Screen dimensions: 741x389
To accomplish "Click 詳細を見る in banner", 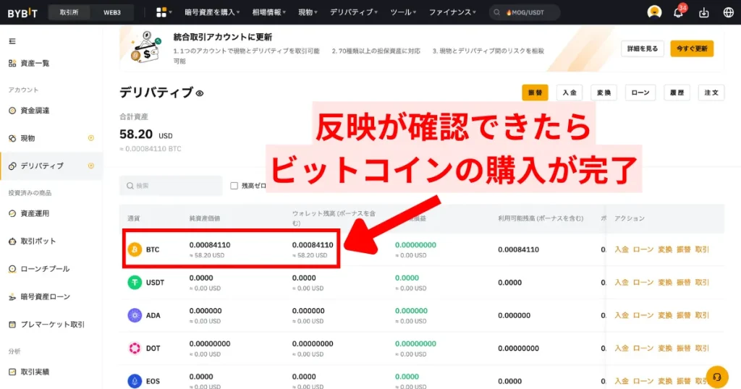I will [643, 48].
